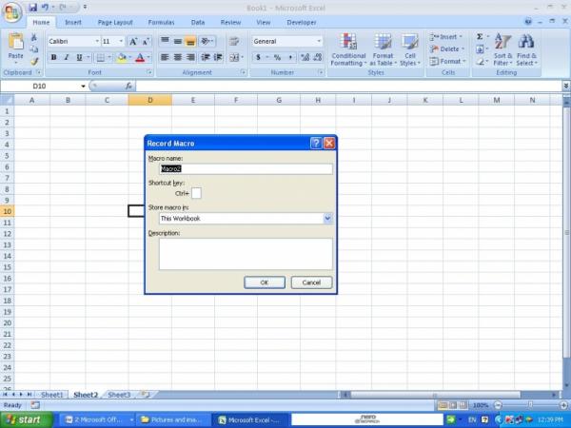571x428 pixels.
Task: Click the Find & Select binoculars icon
Action: click(526, 43)
